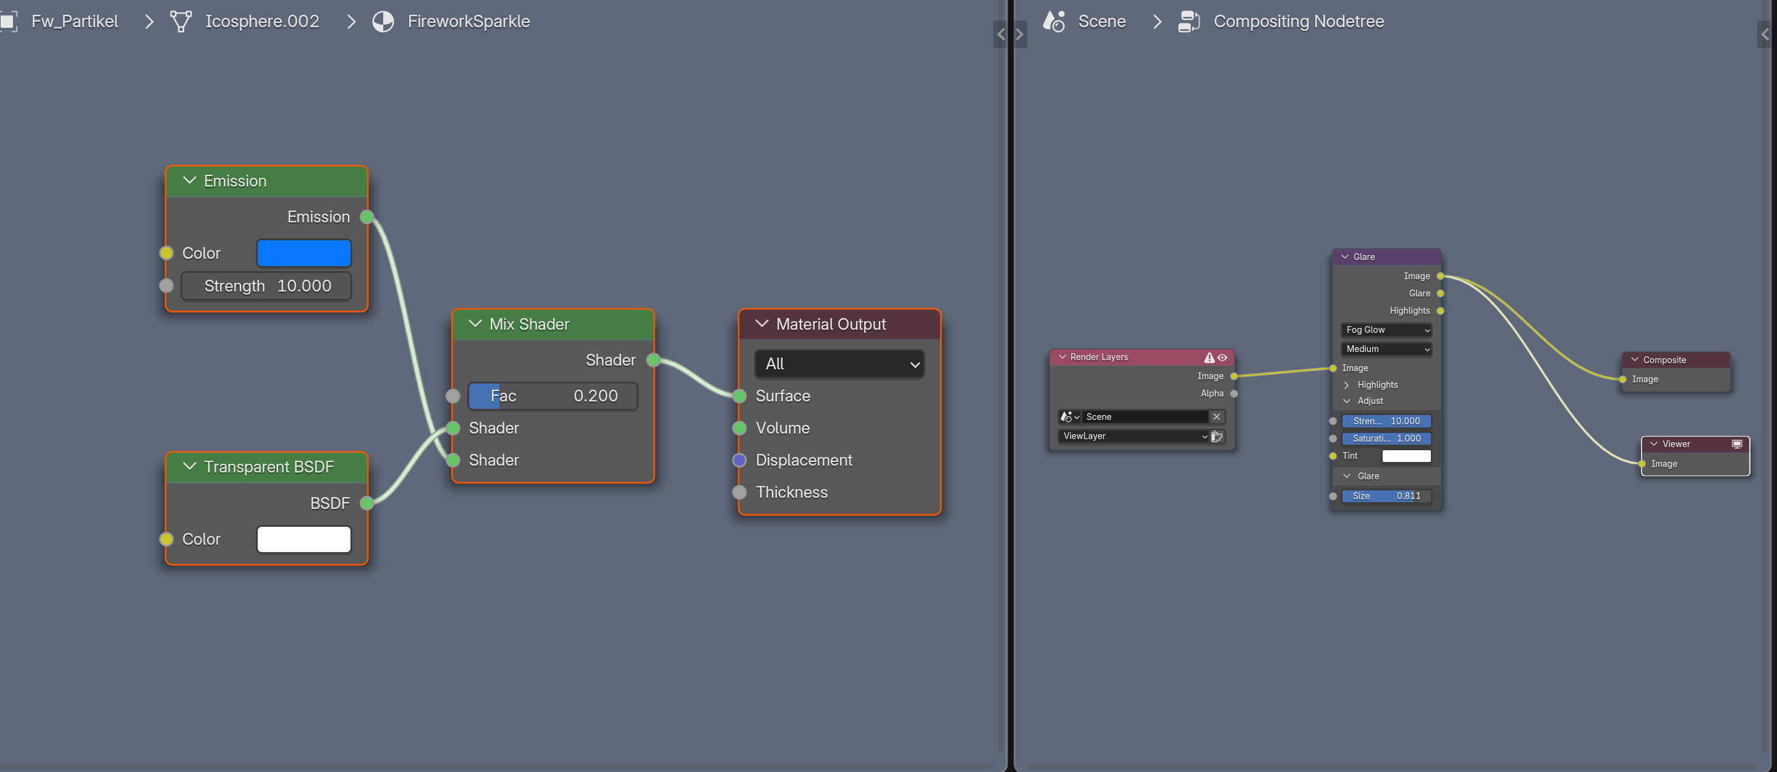The width and height of the screenshot is (1777, 772).
Task: Click the Emission Strength value field
Action: pos(266,286)
